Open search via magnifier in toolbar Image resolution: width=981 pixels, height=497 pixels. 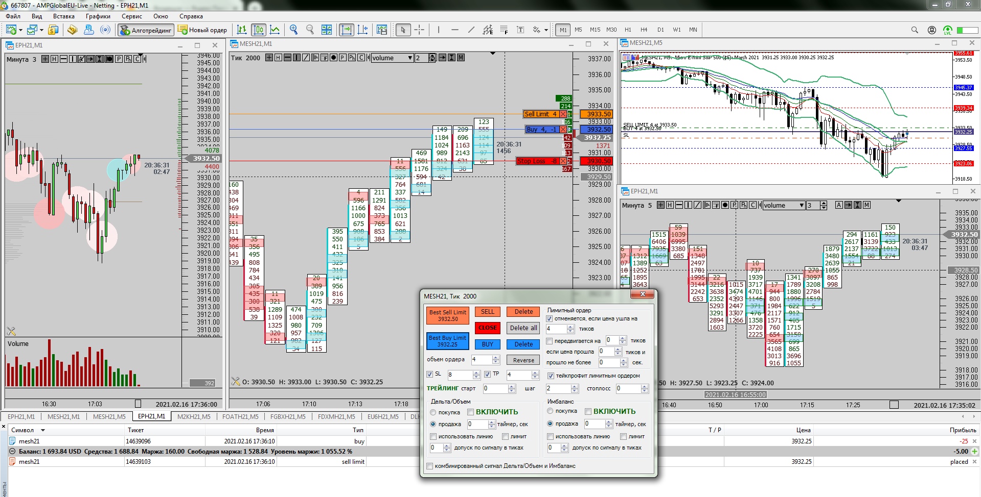point(915,30)
